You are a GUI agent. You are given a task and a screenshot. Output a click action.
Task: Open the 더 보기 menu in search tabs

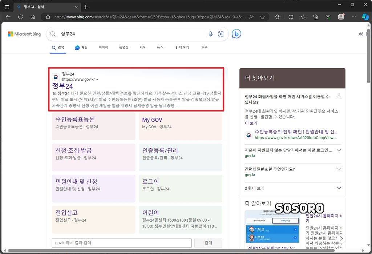point(182,47)
